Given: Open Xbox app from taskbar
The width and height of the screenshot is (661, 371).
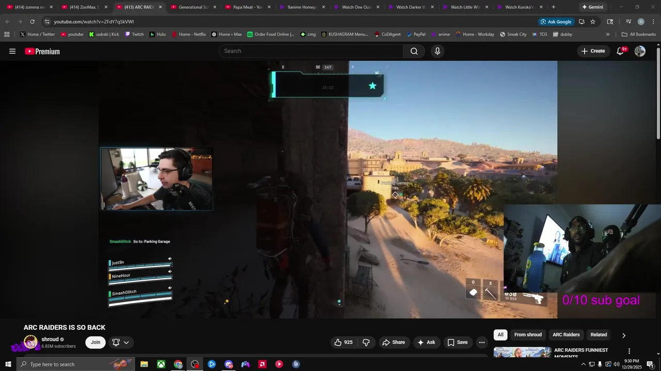Looking at the screenshot, I should 161,364.
